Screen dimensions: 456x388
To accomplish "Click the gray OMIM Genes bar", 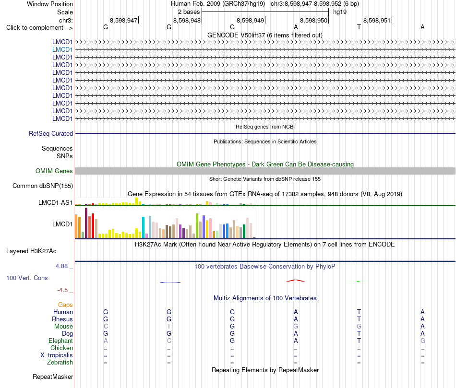I will tap(265, 171).
